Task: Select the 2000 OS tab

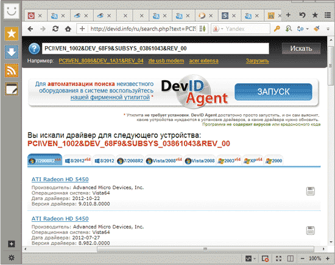Action: [273, 160]
